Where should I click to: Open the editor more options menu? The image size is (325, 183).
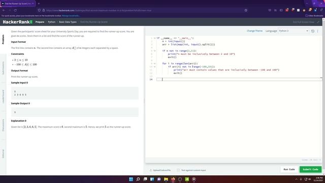point(317,31)
